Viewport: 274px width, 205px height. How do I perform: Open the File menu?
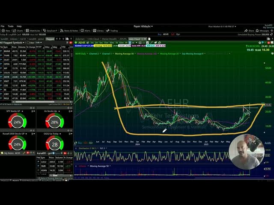[3, 26]
